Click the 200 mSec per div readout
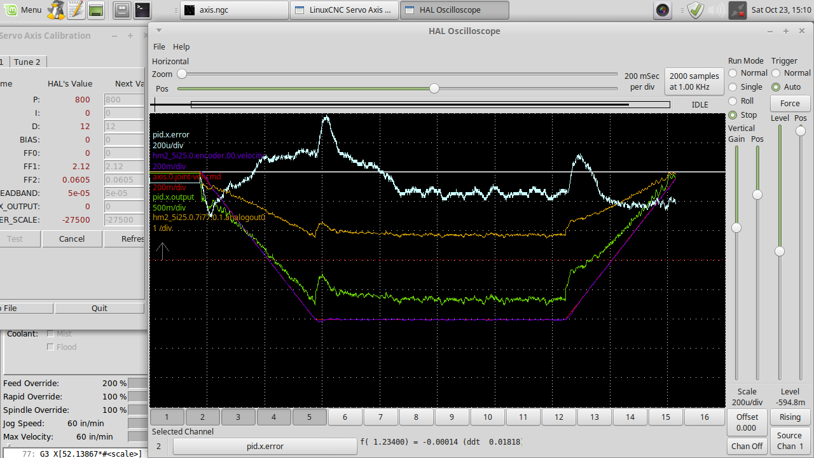 point(642,81)
